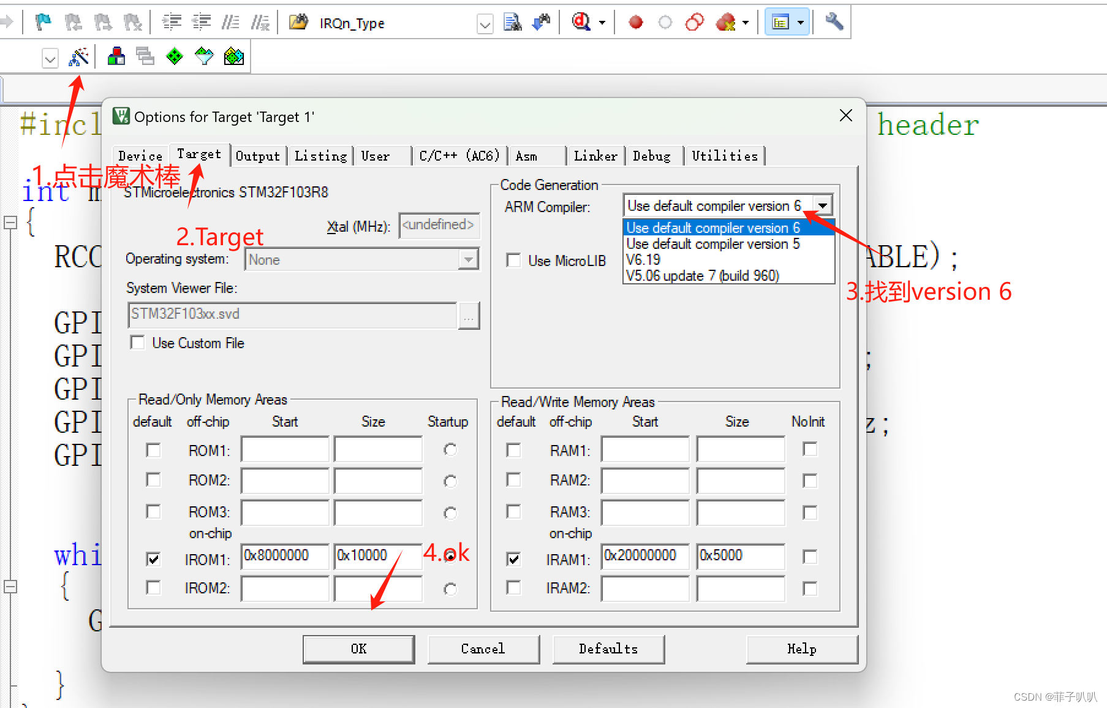Click the Help button
1107x708 pixels.
(802, 649)
